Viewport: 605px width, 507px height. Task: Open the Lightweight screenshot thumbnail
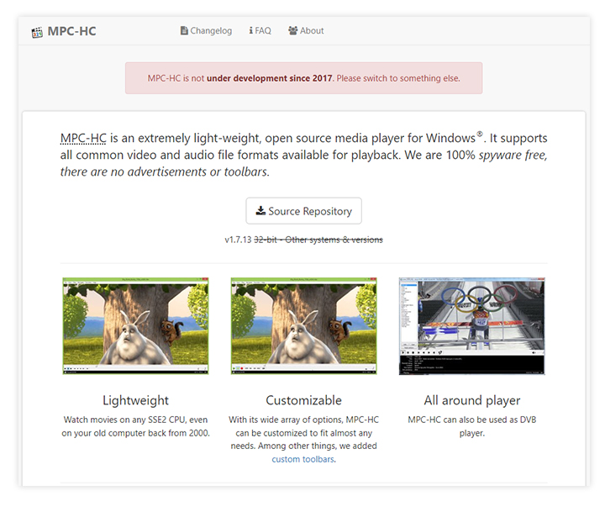point(135,326)
